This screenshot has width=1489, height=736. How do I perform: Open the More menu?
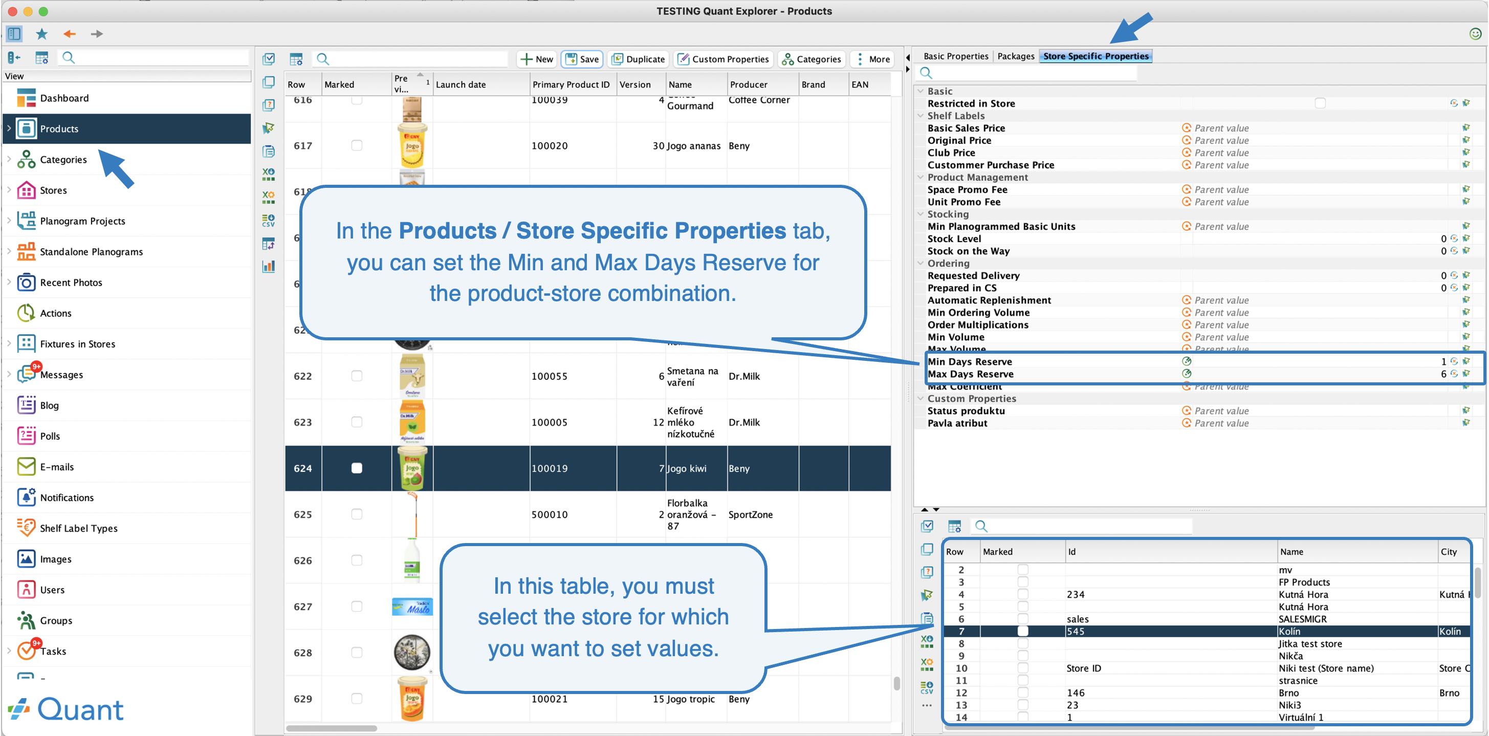pos(872,58)
